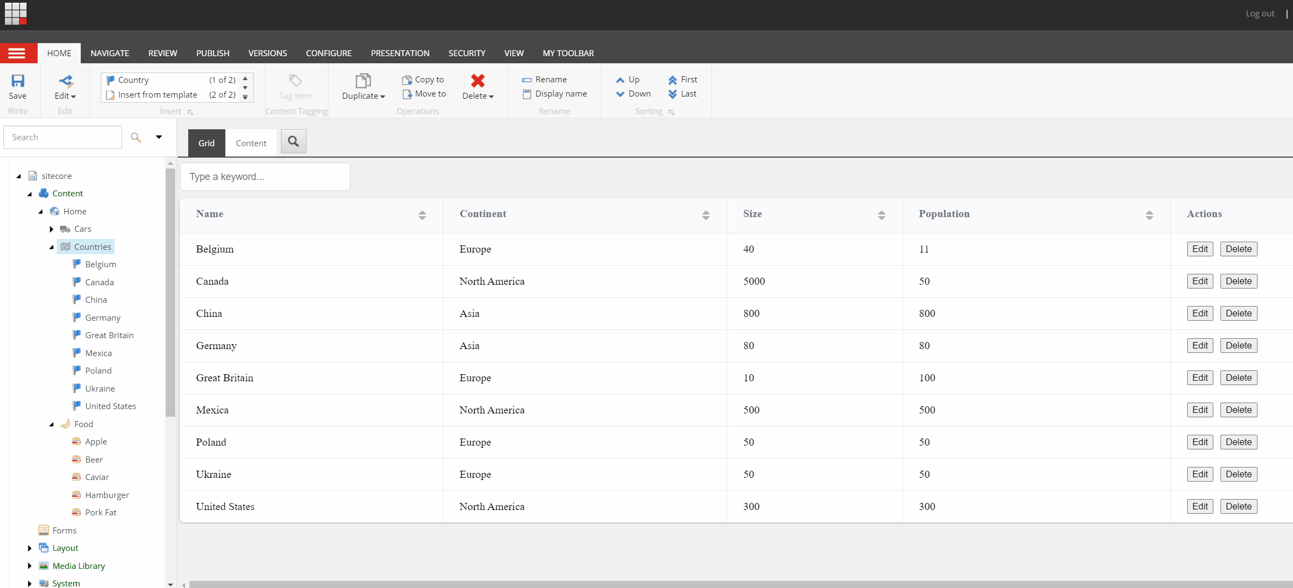Toggle sort on Continent column
This screenshot has height=588, width=1293.
tap(705, 215)
